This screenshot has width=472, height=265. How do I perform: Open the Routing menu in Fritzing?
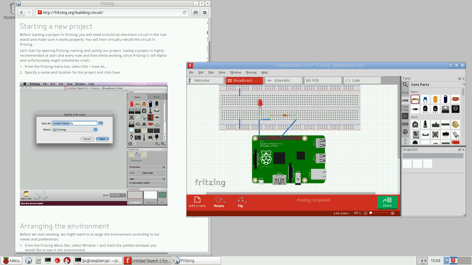click(251, 73)
